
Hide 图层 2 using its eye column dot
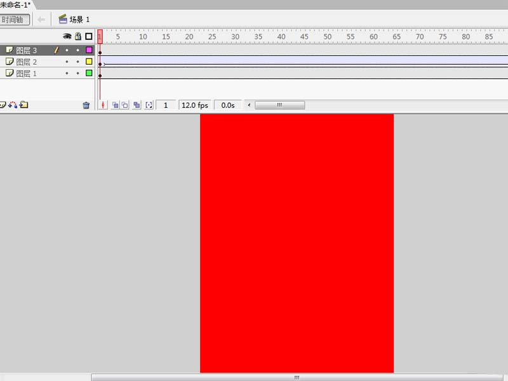pyautogui.click(x=67, y=62)
